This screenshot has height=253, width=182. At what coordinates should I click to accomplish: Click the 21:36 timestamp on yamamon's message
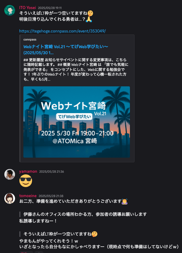pos(51,172)
